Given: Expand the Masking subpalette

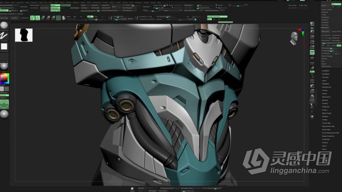Looking at the screenshot, I should coord(325,100).
